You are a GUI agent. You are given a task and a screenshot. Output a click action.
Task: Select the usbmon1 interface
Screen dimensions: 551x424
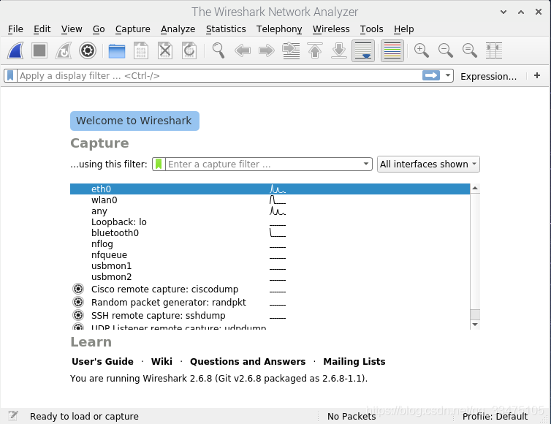point(270,266)
